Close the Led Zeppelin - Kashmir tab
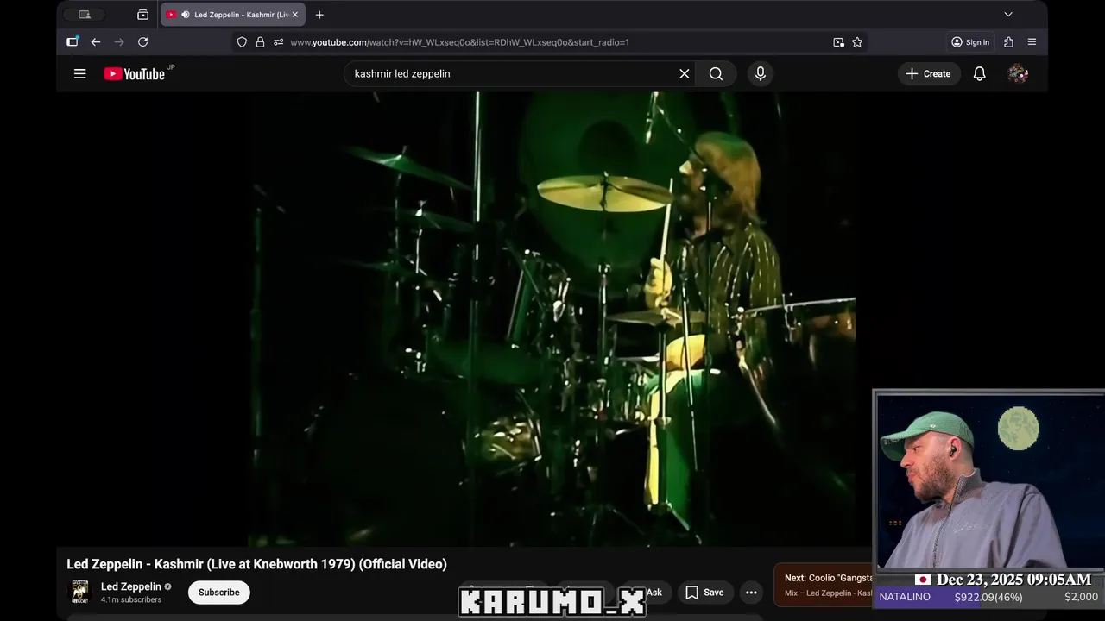 294,15
